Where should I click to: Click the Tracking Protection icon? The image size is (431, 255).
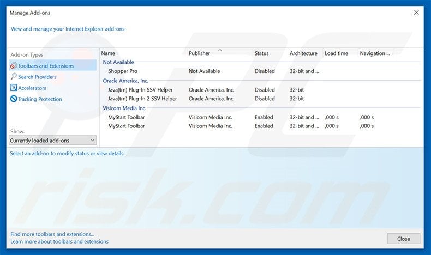point(14,99)
